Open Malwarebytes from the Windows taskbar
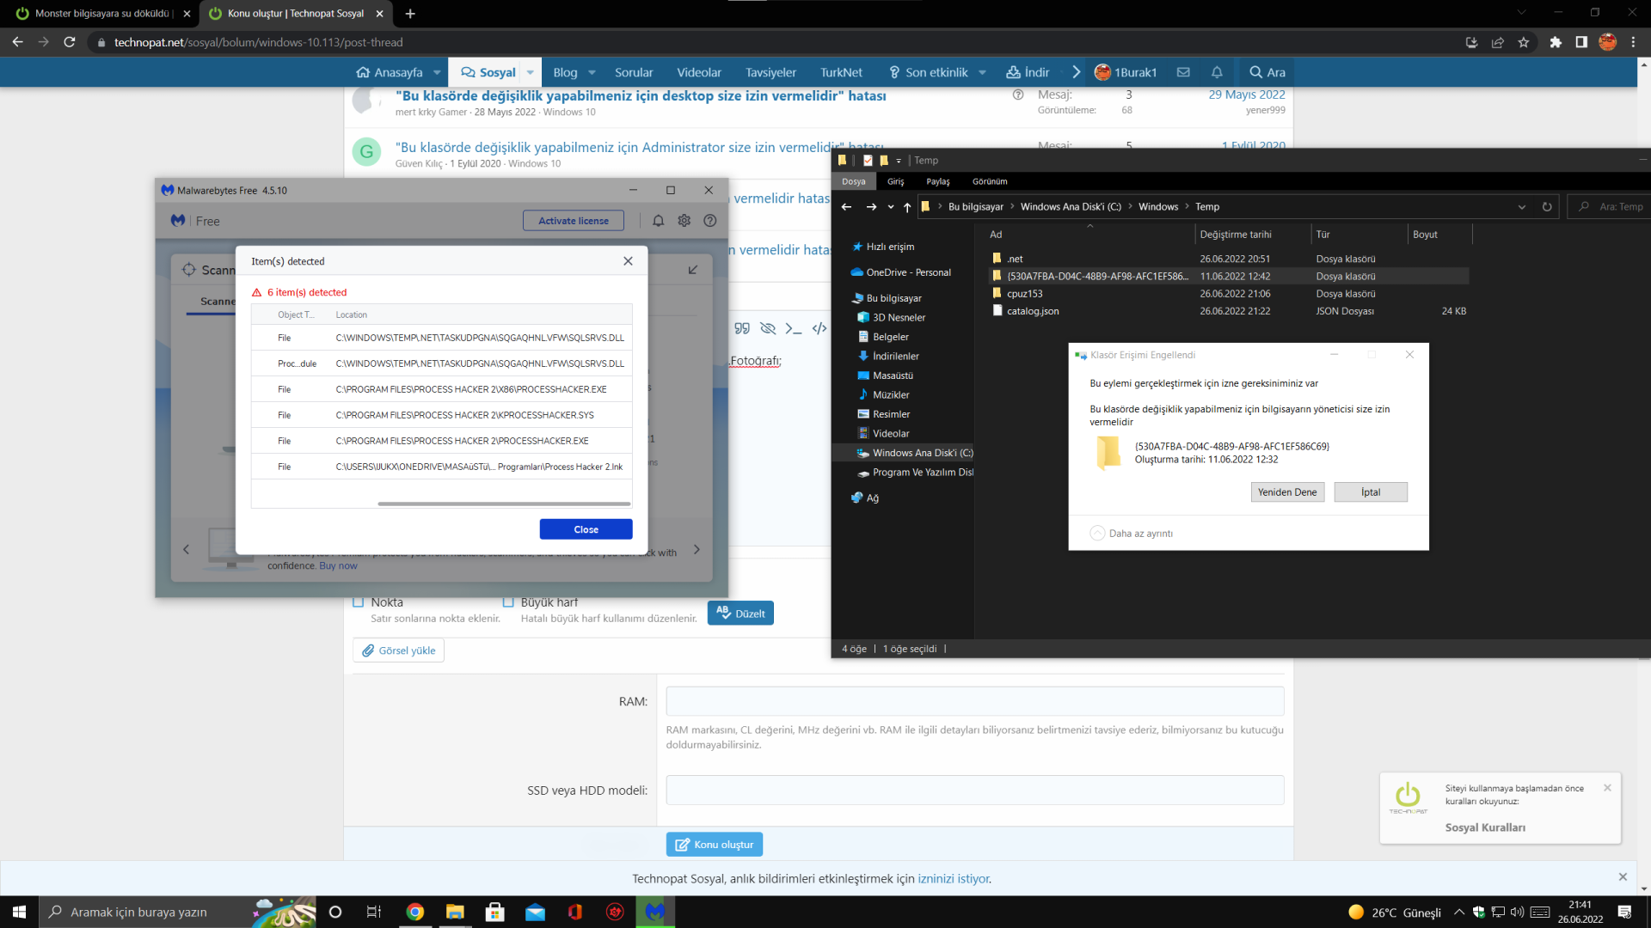The width and height of the screenshot is (1651, 928). [x=655, y=912]
